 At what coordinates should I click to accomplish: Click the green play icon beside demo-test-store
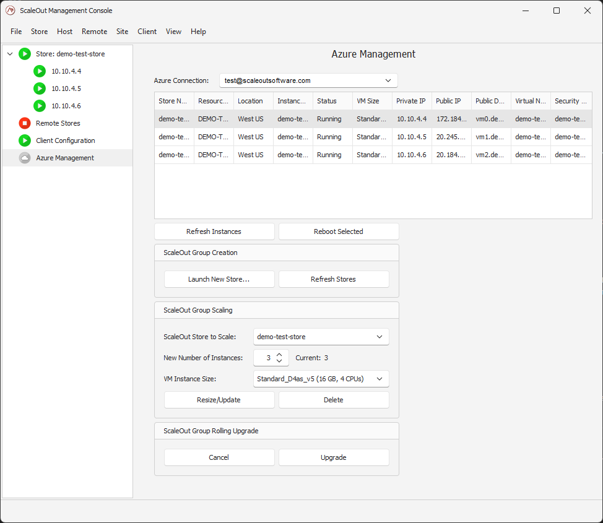tap(25, 54)
